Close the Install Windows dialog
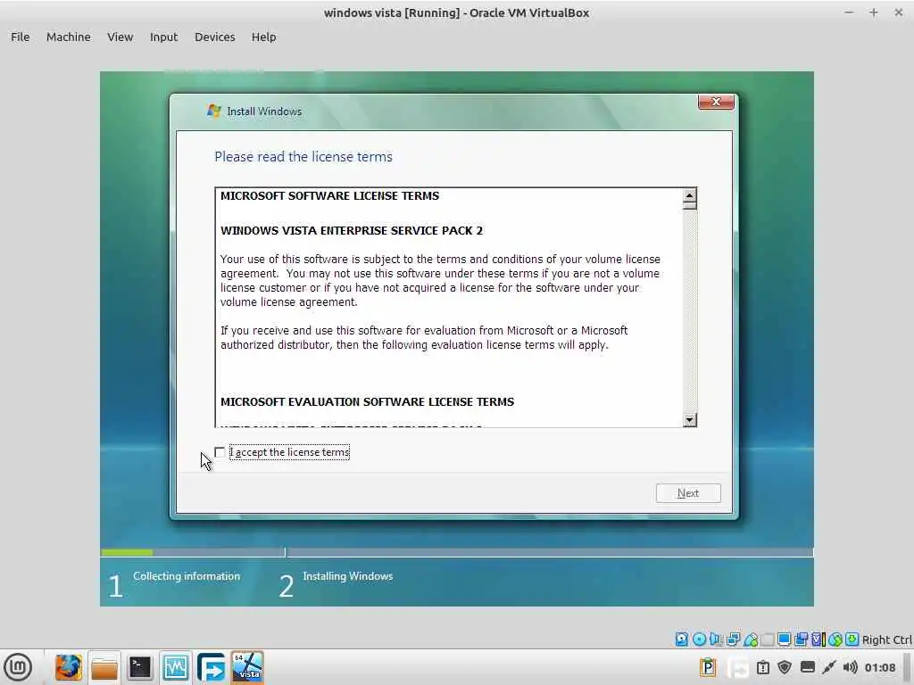This screenshot has width=914, height=685. pos(716,102)
